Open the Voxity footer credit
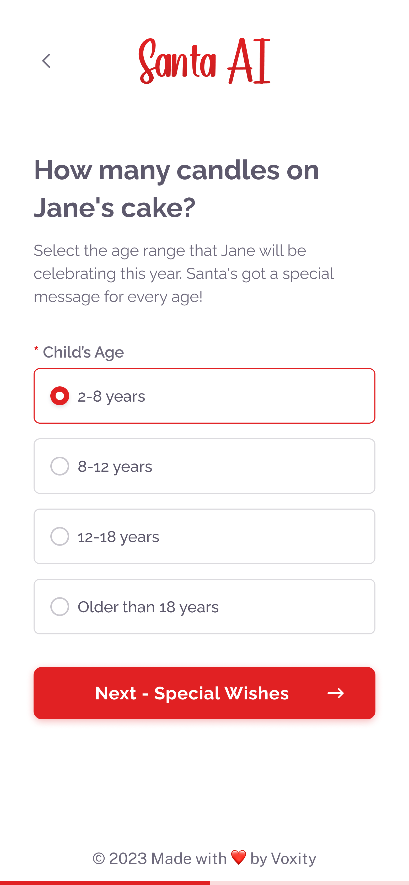This screenshot has width=409, height=885. pyautogui.click(x=293, y=859)
